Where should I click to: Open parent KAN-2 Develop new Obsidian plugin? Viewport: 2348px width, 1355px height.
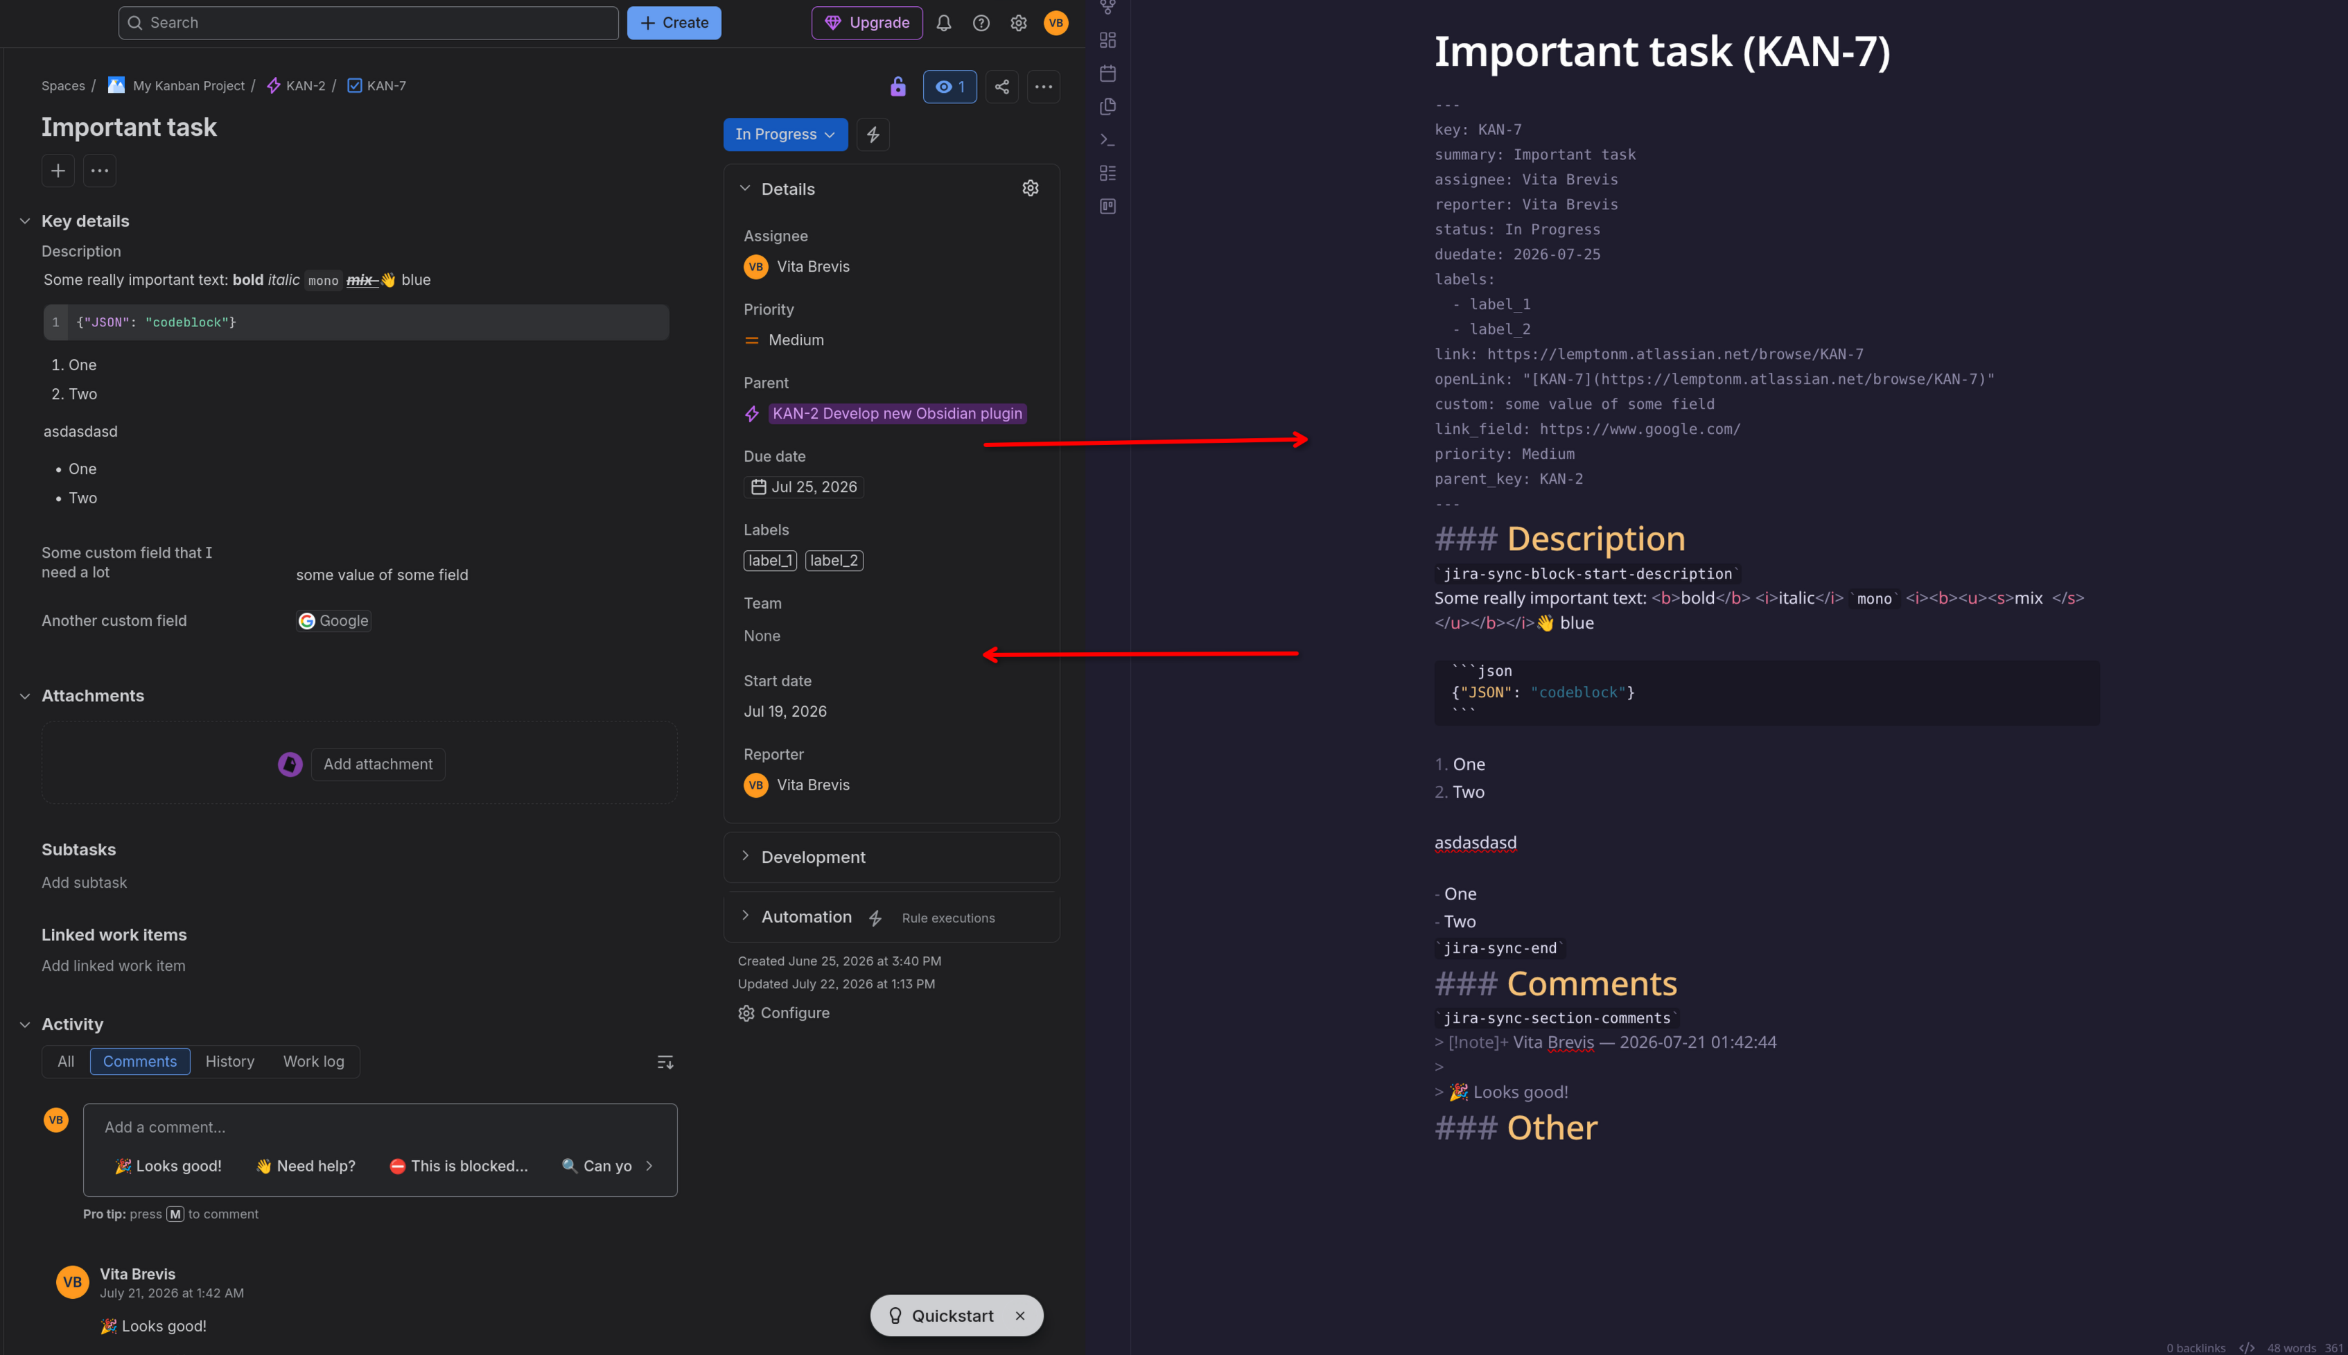[897, 413]
